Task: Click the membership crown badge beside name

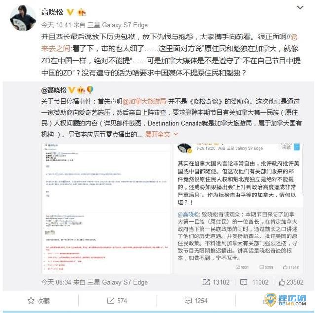Action: (x=82, y=12)
